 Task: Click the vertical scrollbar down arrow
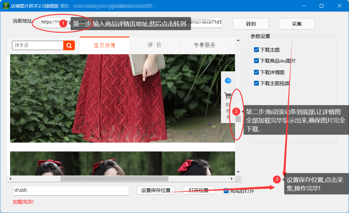(x=238, y=172)
